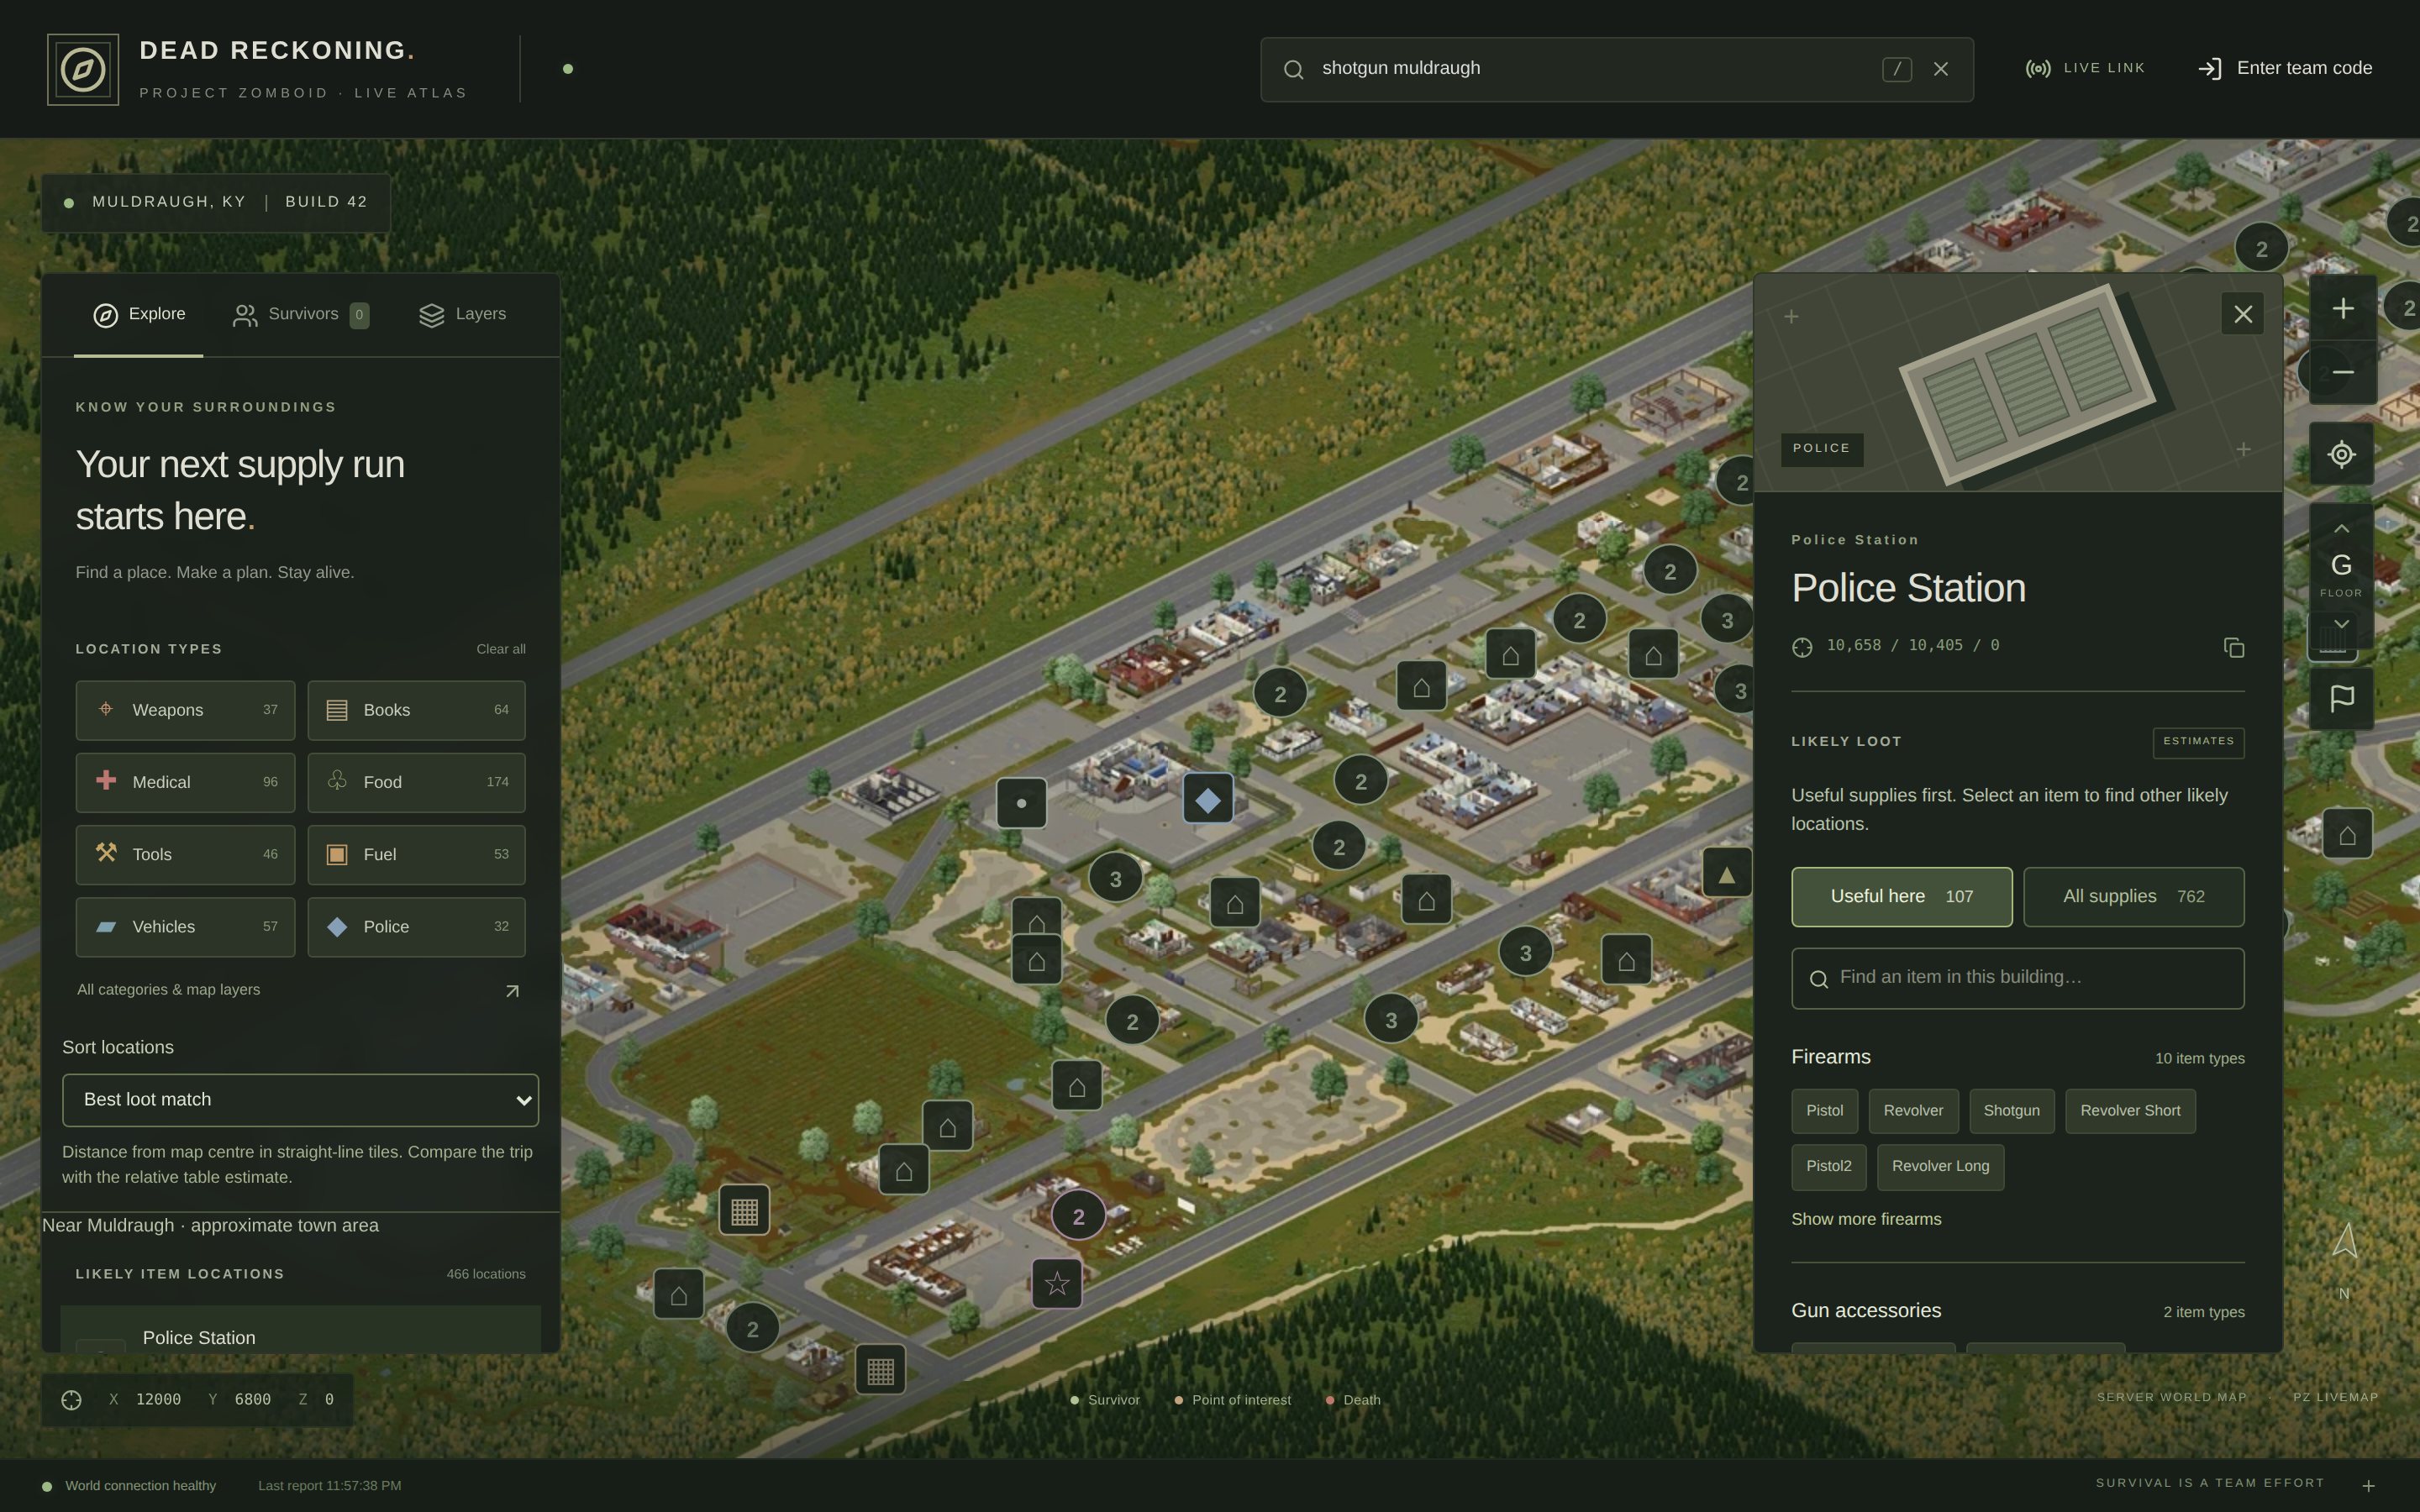Click Enter team code
The image size is (2420, 1512).
point(2284,69)
